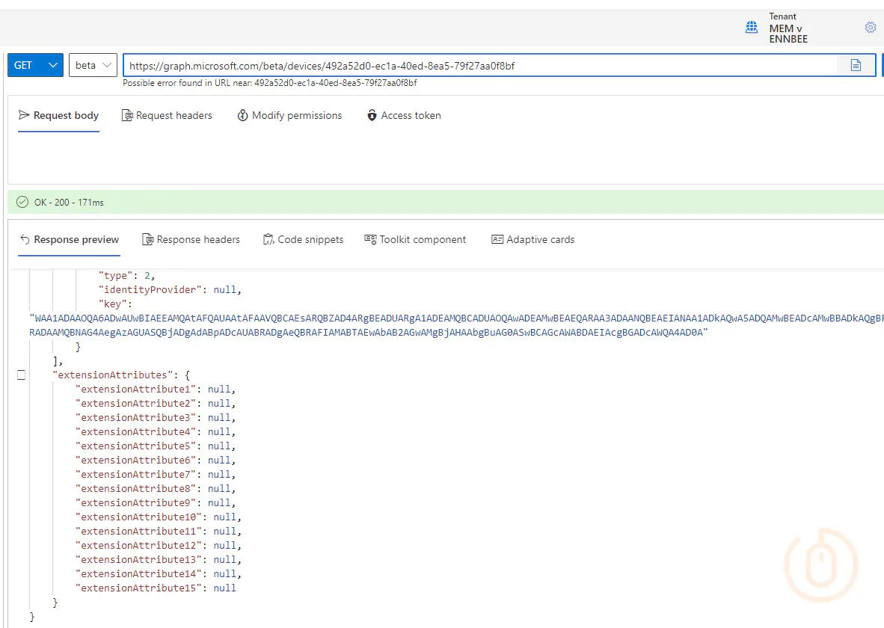This screenshot has height=628, width=884.
Task: Collapse the extensionAttributes JSON node
Action: [21, 374]
